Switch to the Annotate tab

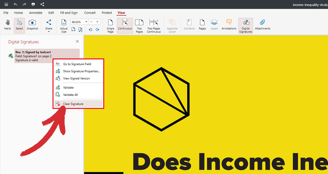36,13
